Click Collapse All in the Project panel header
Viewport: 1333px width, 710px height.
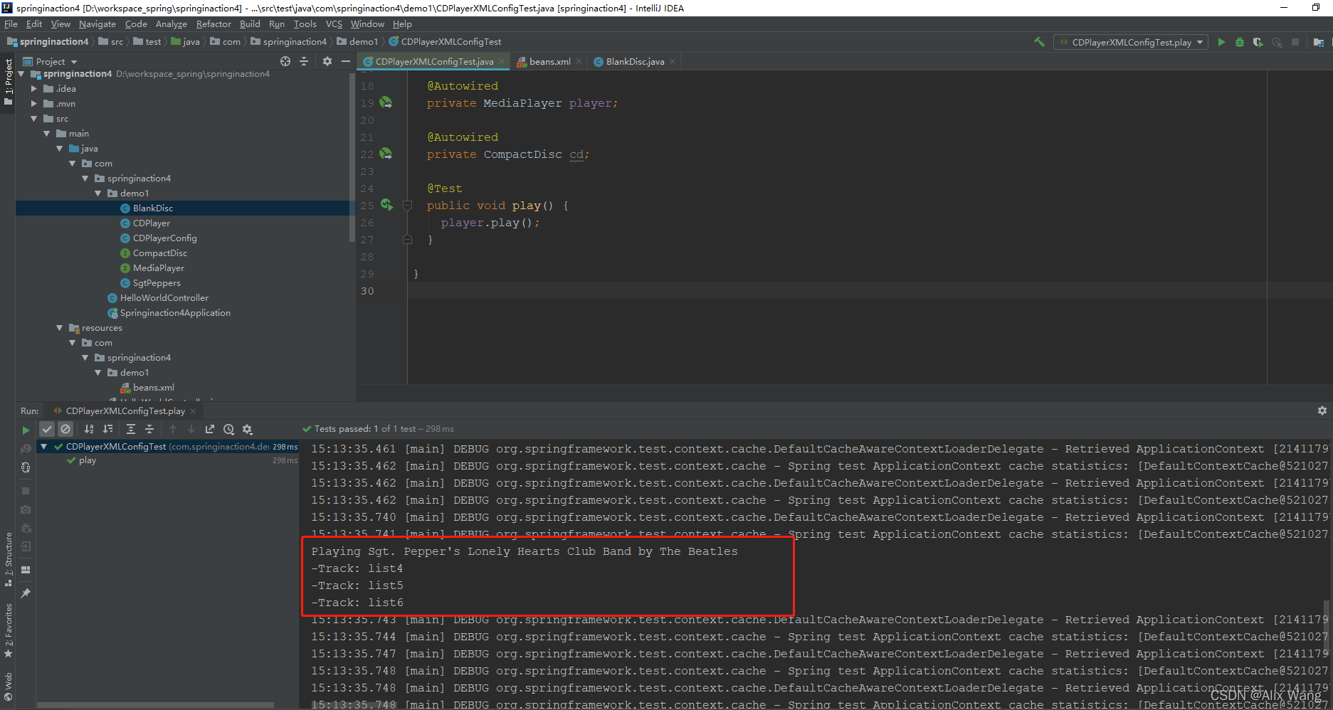(x=304, y=61)
